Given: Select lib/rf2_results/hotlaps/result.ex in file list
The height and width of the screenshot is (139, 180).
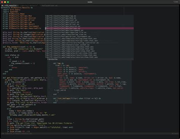Looking at the screenshot, I should point(62,22).
